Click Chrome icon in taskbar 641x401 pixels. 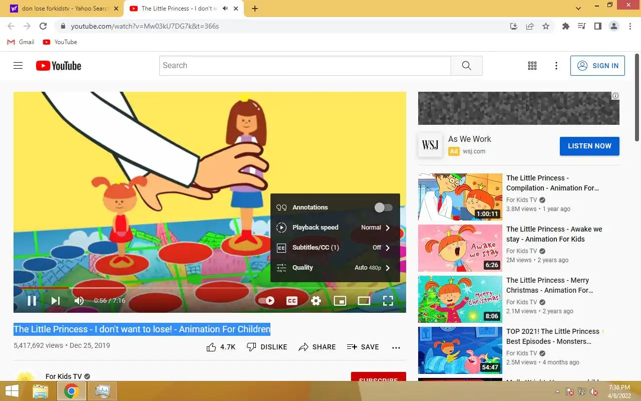pos(72,391)
